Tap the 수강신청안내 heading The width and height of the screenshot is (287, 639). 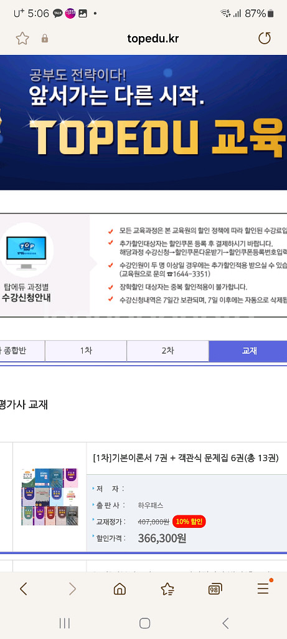[x=26, y=297]
